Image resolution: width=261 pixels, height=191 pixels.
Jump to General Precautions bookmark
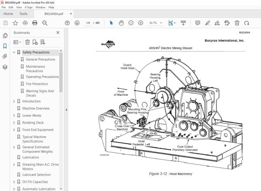click(x=40, y=60)
